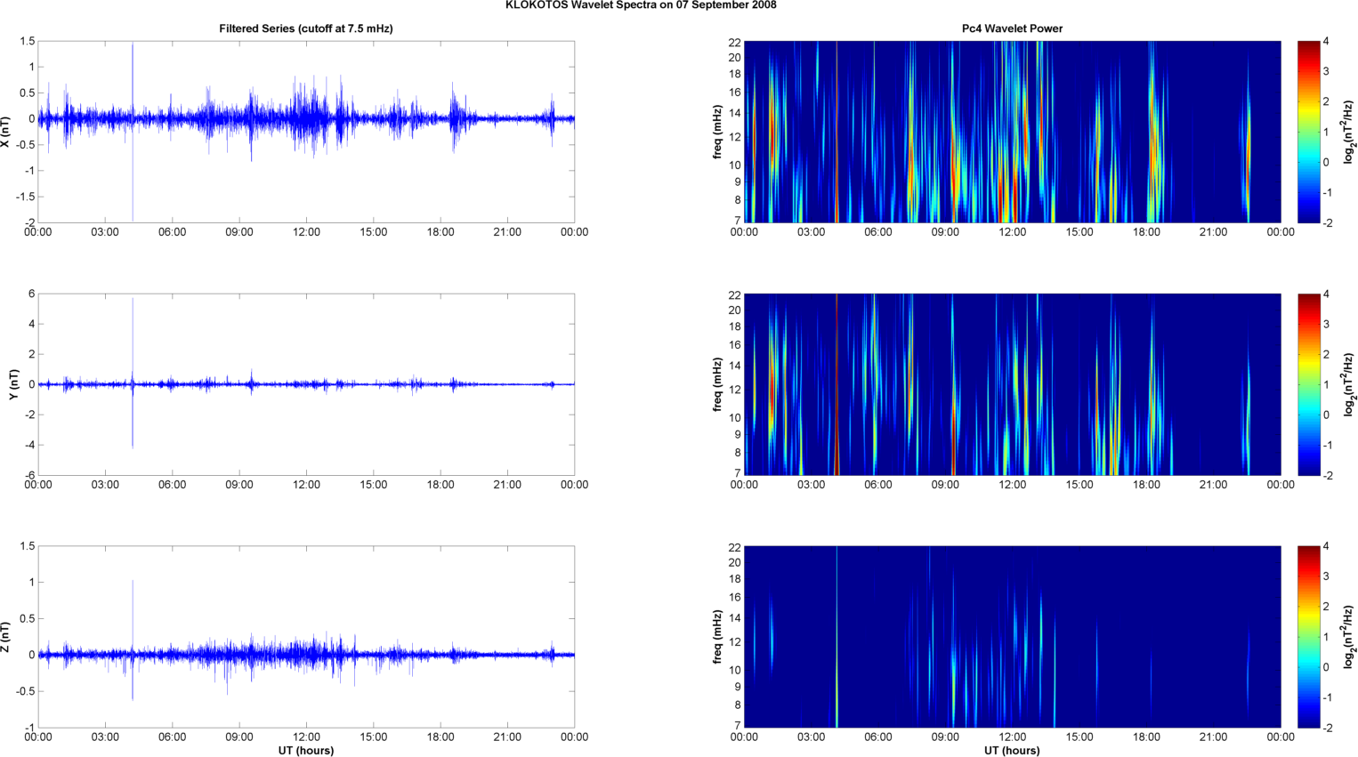The height and width of the screenshot is (757, 1358).
Task: Click inside the Z component time series plot
Action: click(x=306, y=637)
